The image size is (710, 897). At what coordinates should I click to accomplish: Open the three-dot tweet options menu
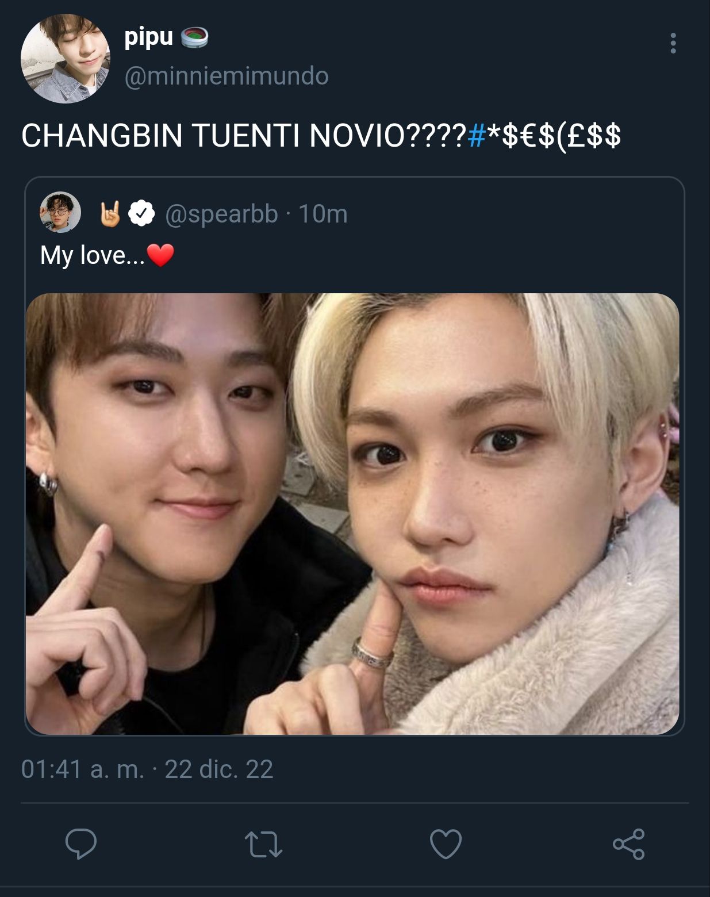coord(673,43)
